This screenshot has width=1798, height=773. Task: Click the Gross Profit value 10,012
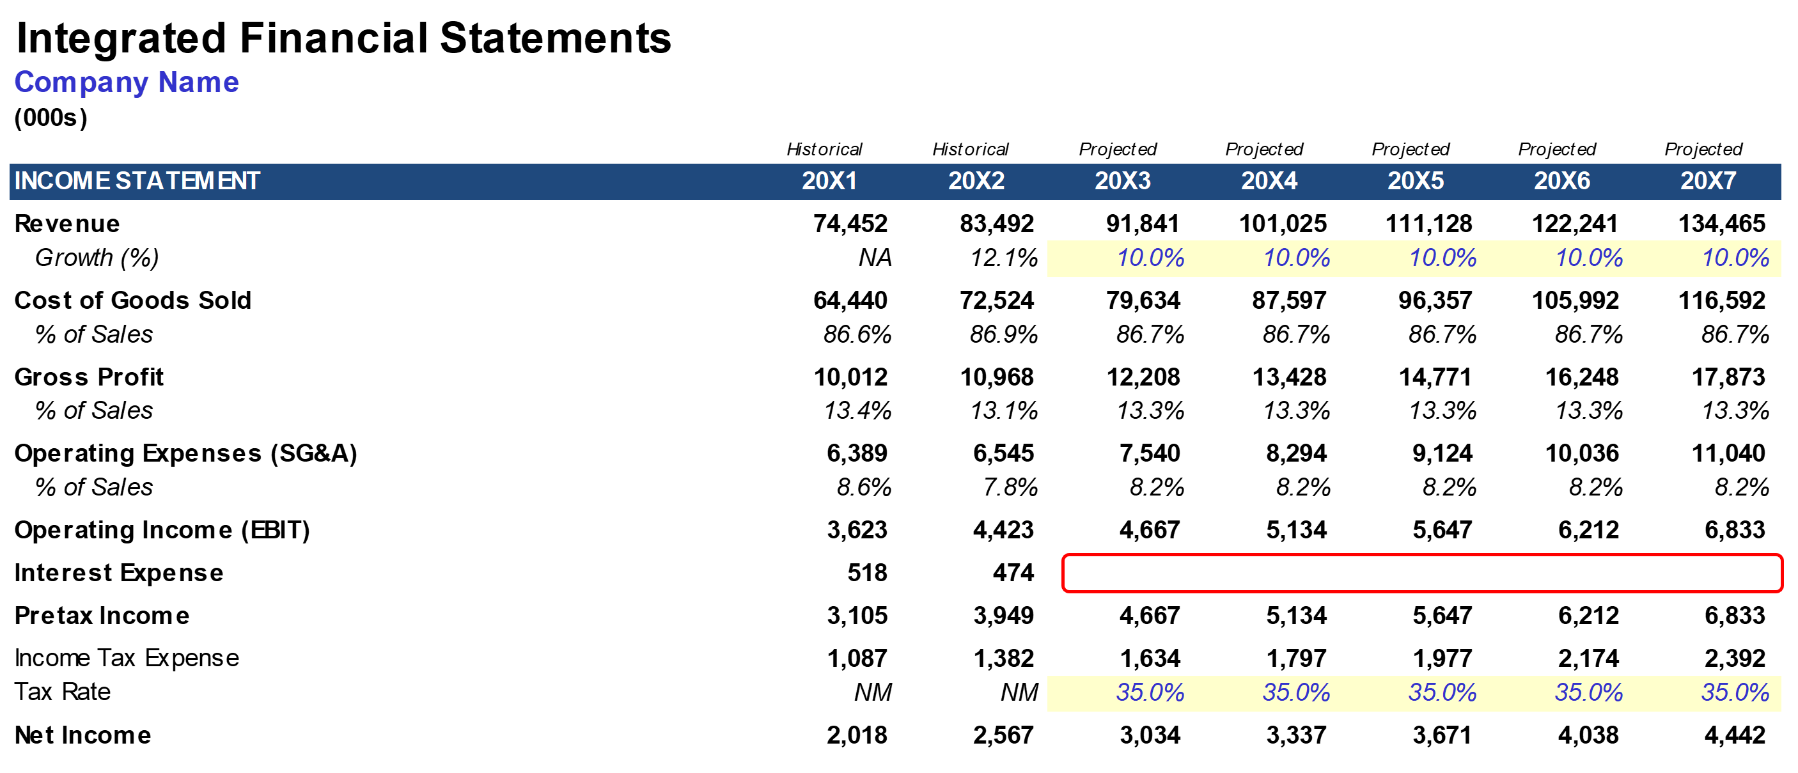(x=850, y=377)
